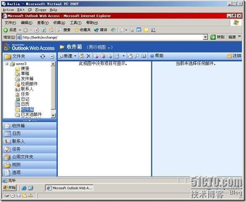Viewport: 246px width, 202px height.
Task: Open the 帮助(H) menu
Action: pyautogui.click(x=92, y=23)
